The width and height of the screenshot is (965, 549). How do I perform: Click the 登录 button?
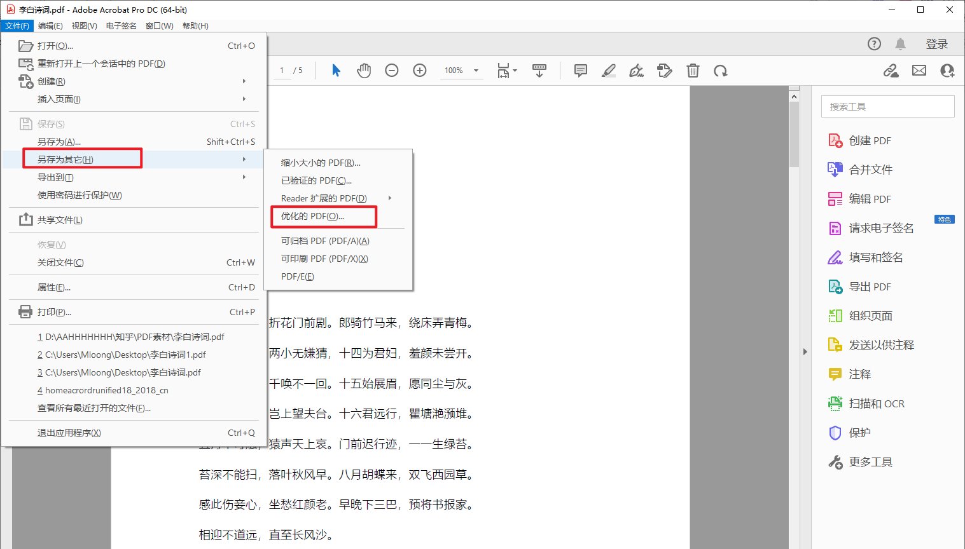[936, 44]
